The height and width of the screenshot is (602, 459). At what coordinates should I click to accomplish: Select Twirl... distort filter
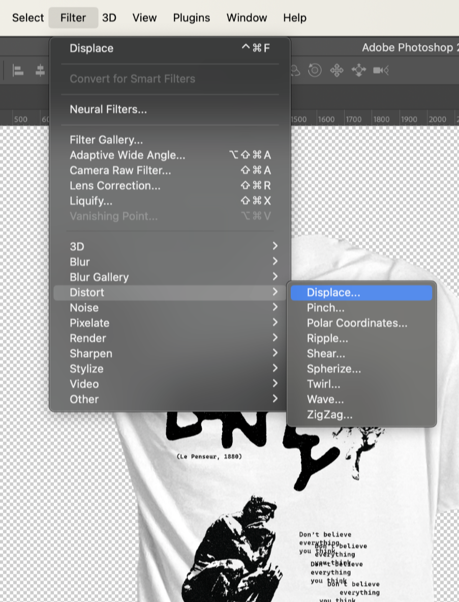point(361,384)
